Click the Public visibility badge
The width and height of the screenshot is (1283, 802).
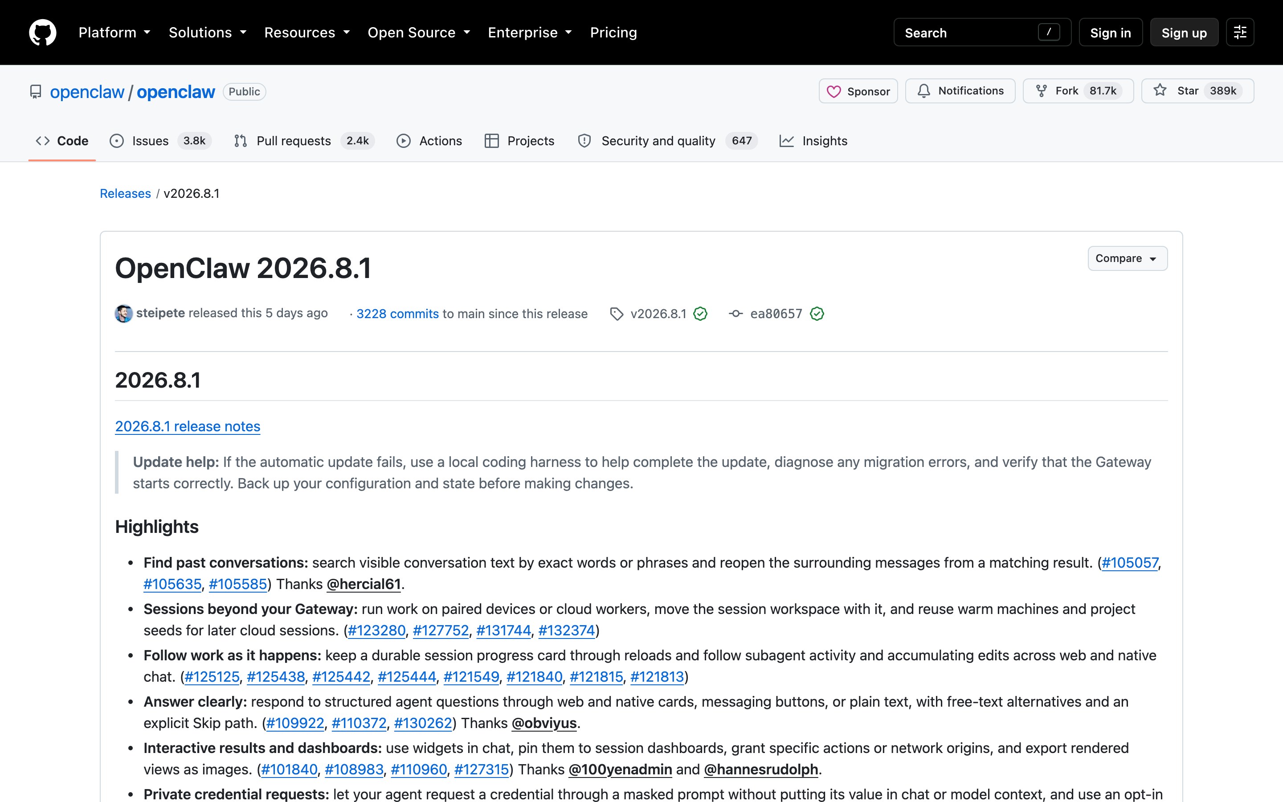coord(245,91)
